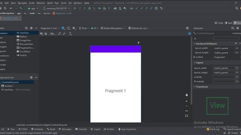Open the app run configuration dropdown
241x135 pixels.
click(x=33, y=8)
